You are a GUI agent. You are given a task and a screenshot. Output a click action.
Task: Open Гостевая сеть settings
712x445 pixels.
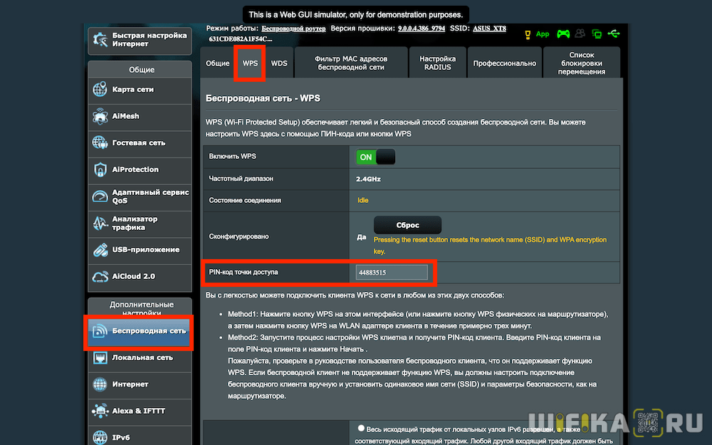click(x=139, y=144)
